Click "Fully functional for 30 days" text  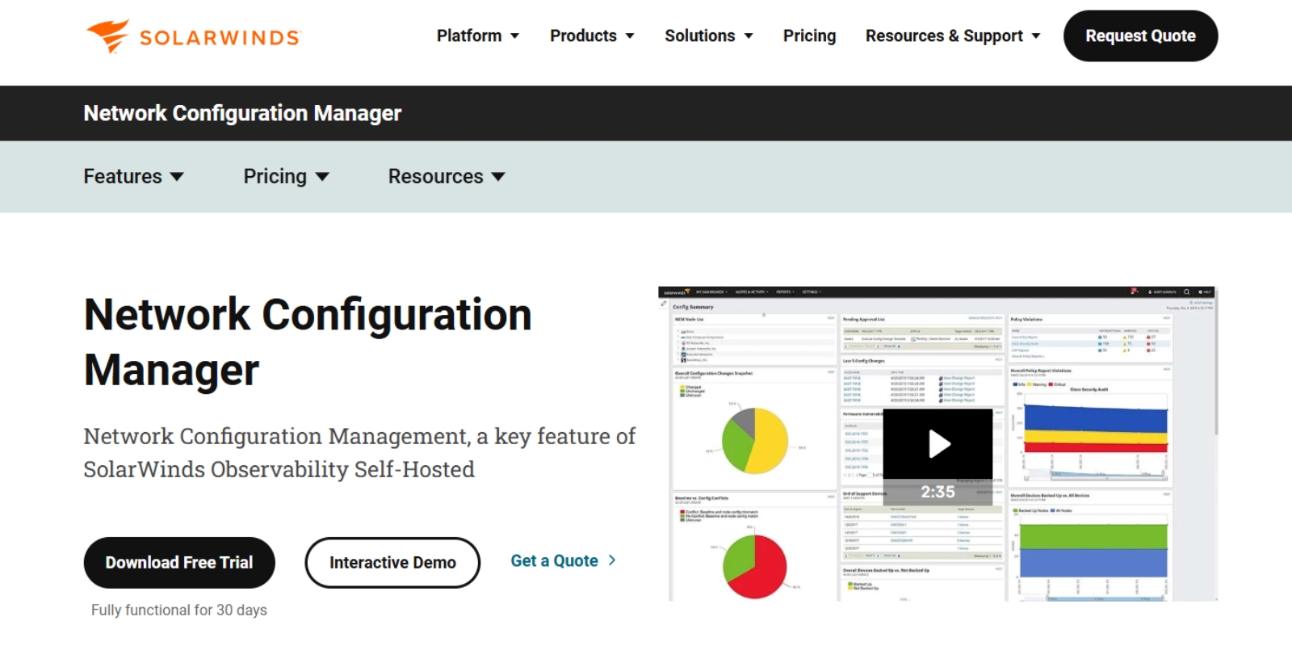tap(178, 610)
